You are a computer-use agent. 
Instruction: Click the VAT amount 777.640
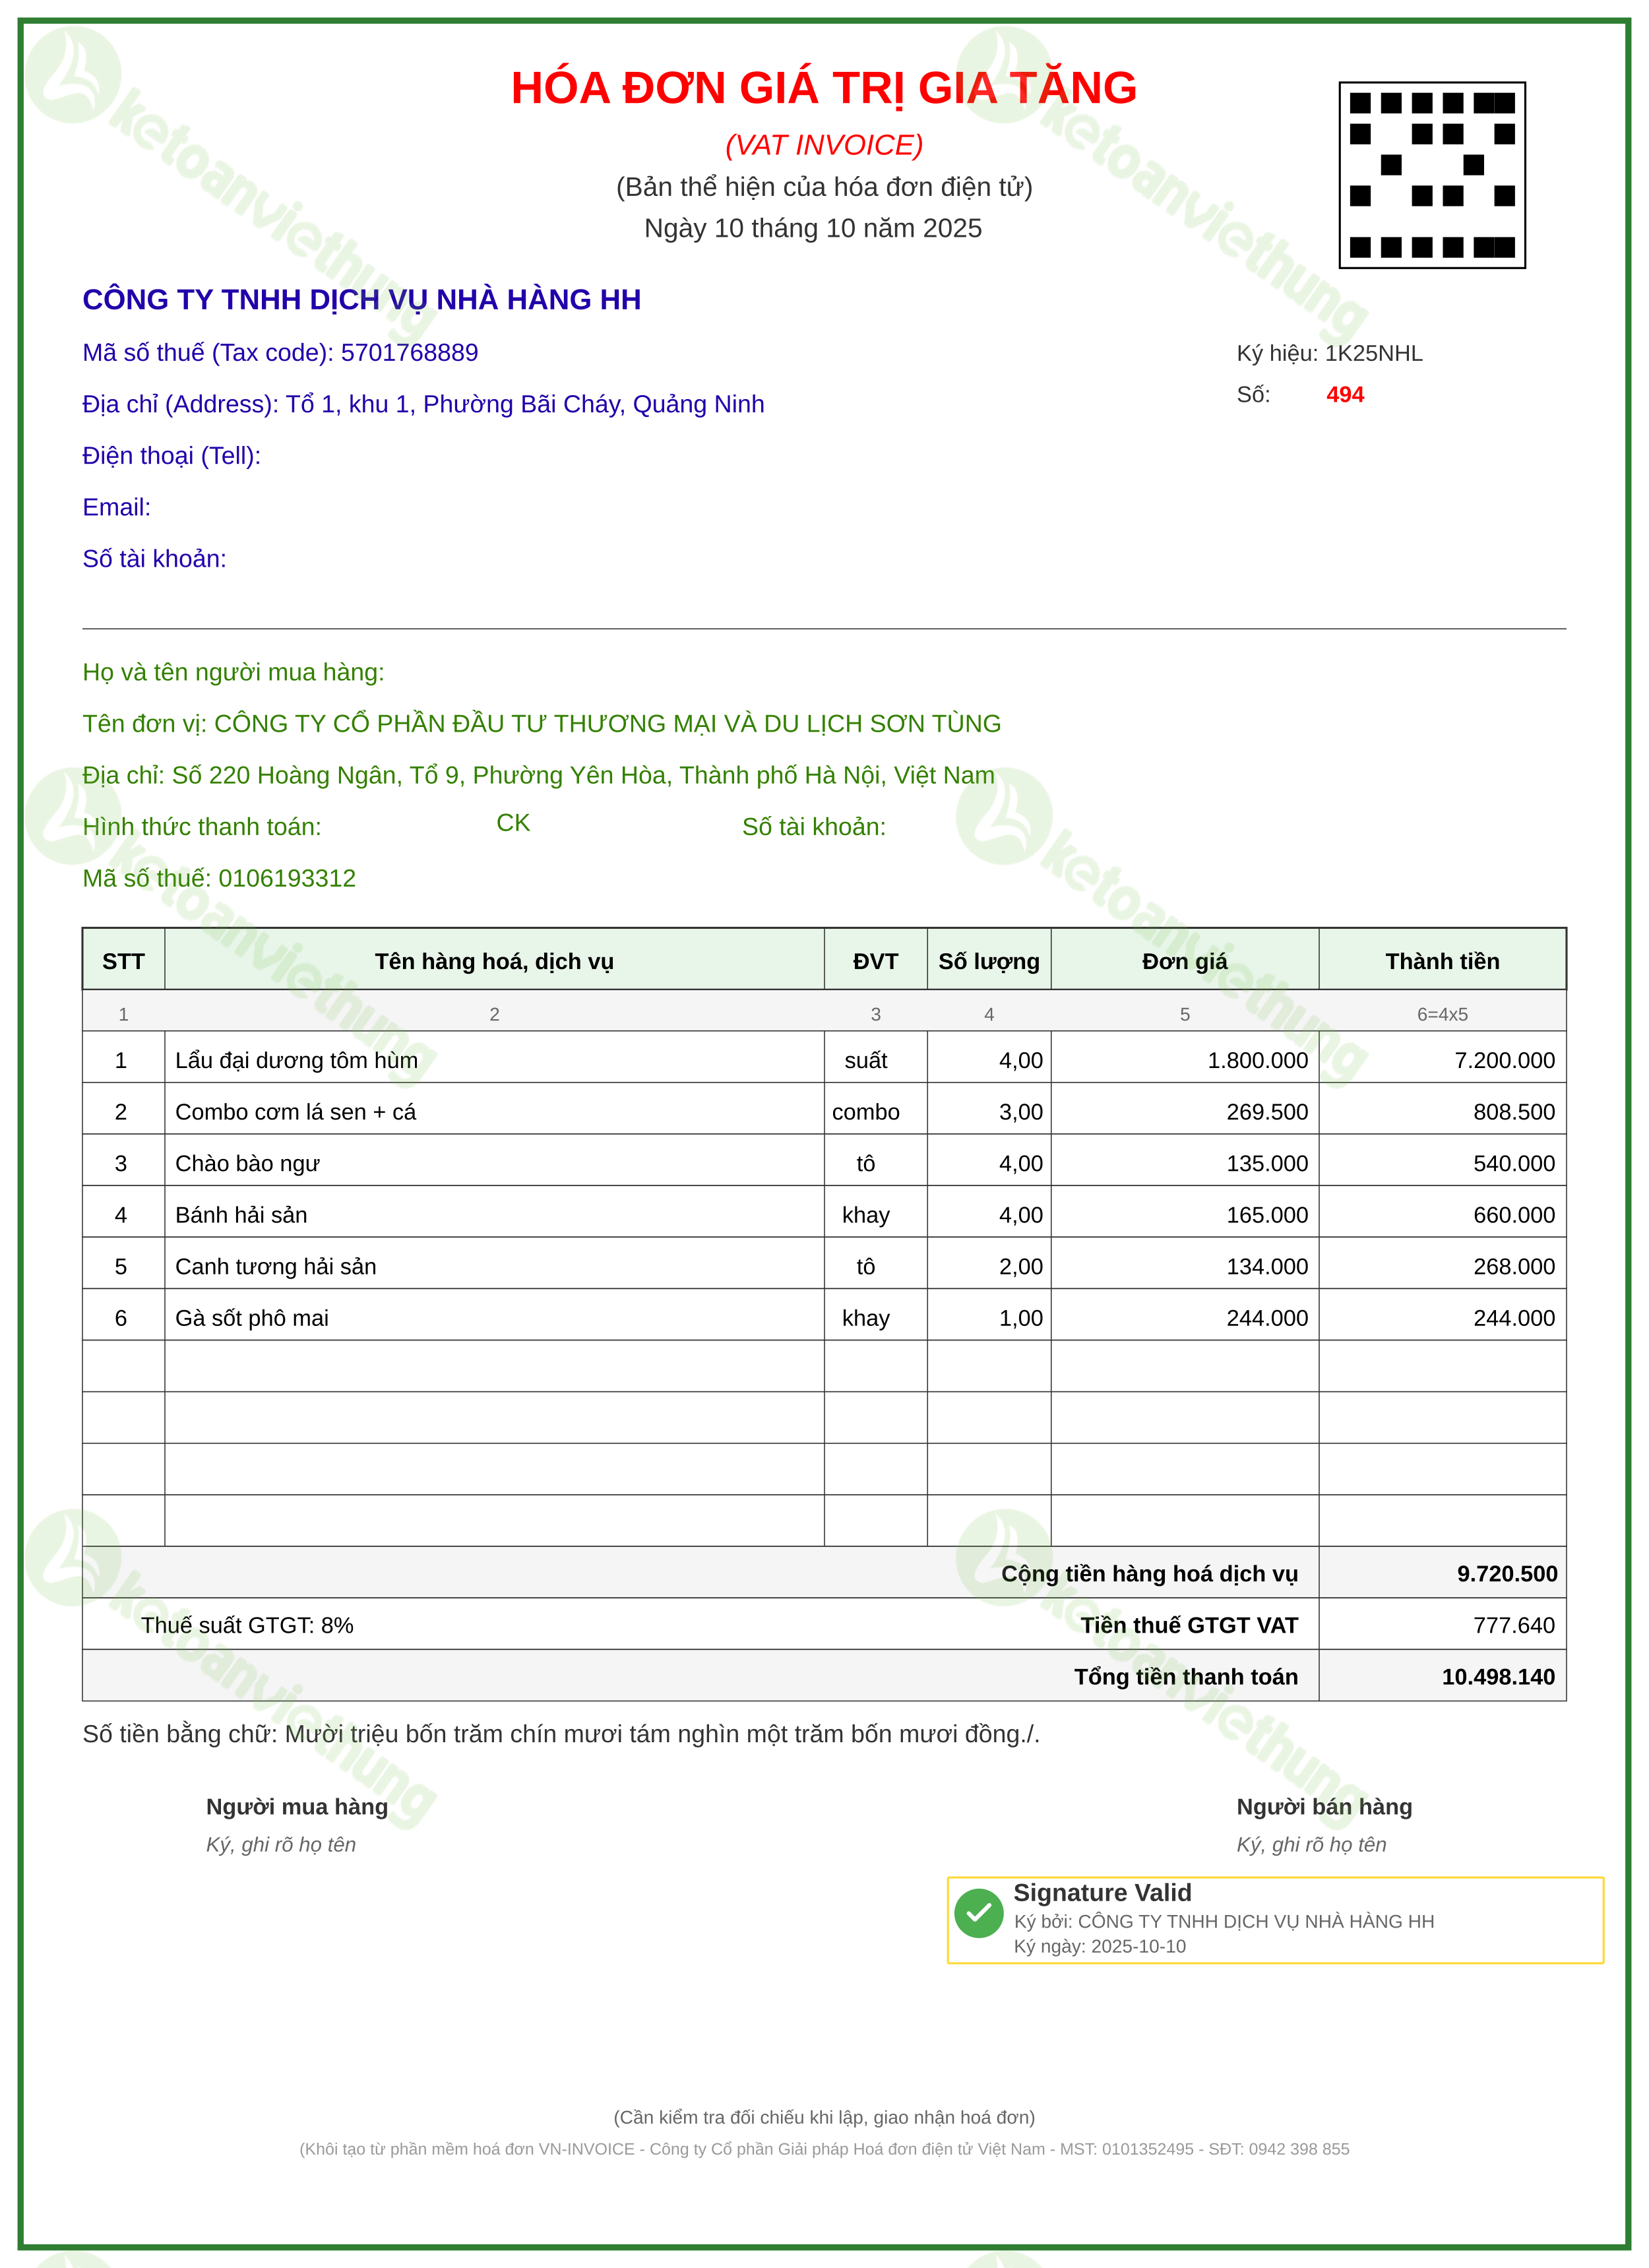[x=1514, y=1626]
